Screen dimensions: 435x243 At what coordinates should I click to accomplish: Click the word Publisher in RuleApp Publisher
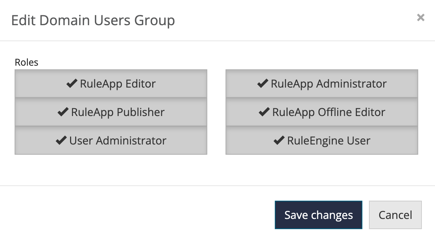pos(141,112)
